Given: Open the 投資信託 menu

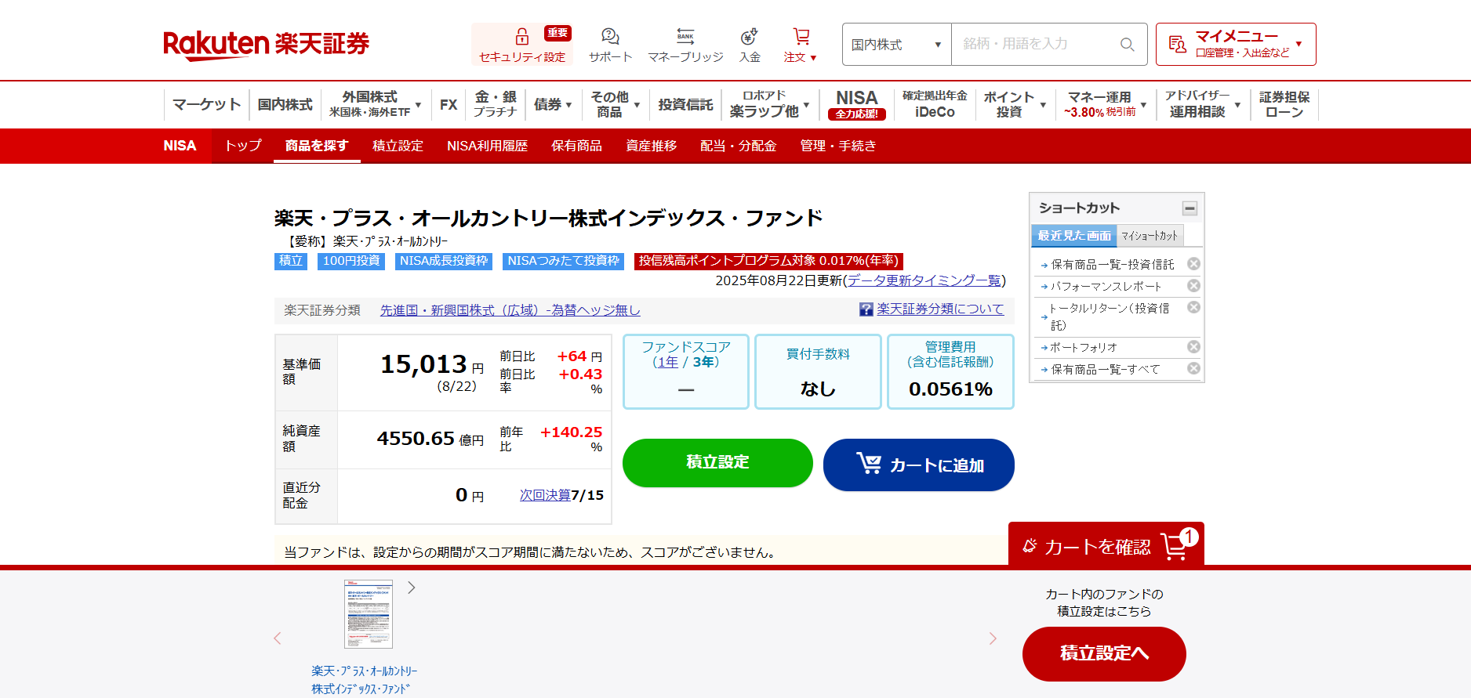Looking at the screenshot, I should pos(685,104).
